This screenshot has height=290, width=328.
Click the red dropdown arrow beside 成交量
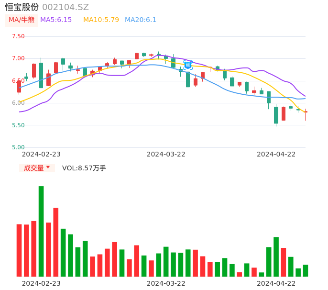48,167
